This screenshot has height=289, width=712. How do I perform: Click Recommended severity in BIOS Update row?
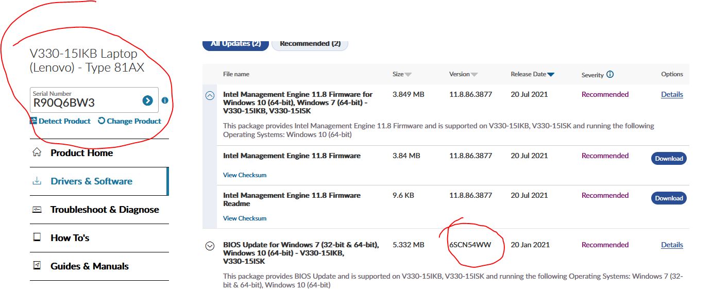[605, 245]
